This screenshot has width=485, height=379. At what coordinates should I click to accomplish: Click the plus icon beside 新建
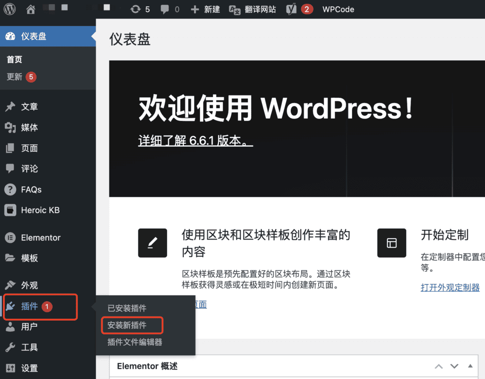(x=195, y=9)
